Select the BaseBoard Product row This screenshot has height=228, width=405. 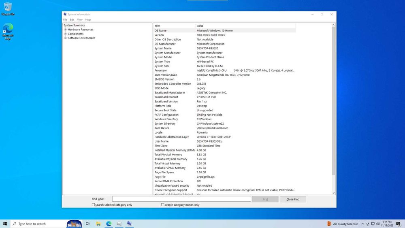point(224,97)
